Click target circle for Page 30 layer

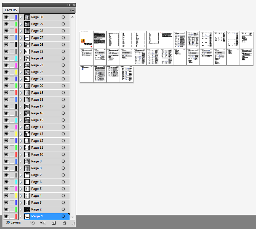(63, 17)
